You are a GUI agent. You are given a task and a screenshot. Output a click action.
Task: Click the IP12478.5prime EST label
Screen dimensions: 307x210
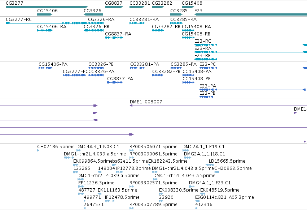(122, 197)
